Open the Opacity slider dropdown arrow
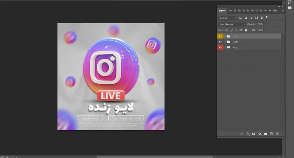This screenshot has height=158, width=294. point(266,24)
